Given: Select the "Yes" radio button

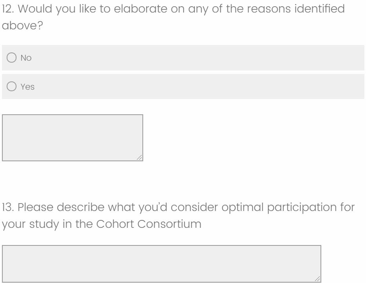Looking at the screenshot, I should click(x=11, y=87).
